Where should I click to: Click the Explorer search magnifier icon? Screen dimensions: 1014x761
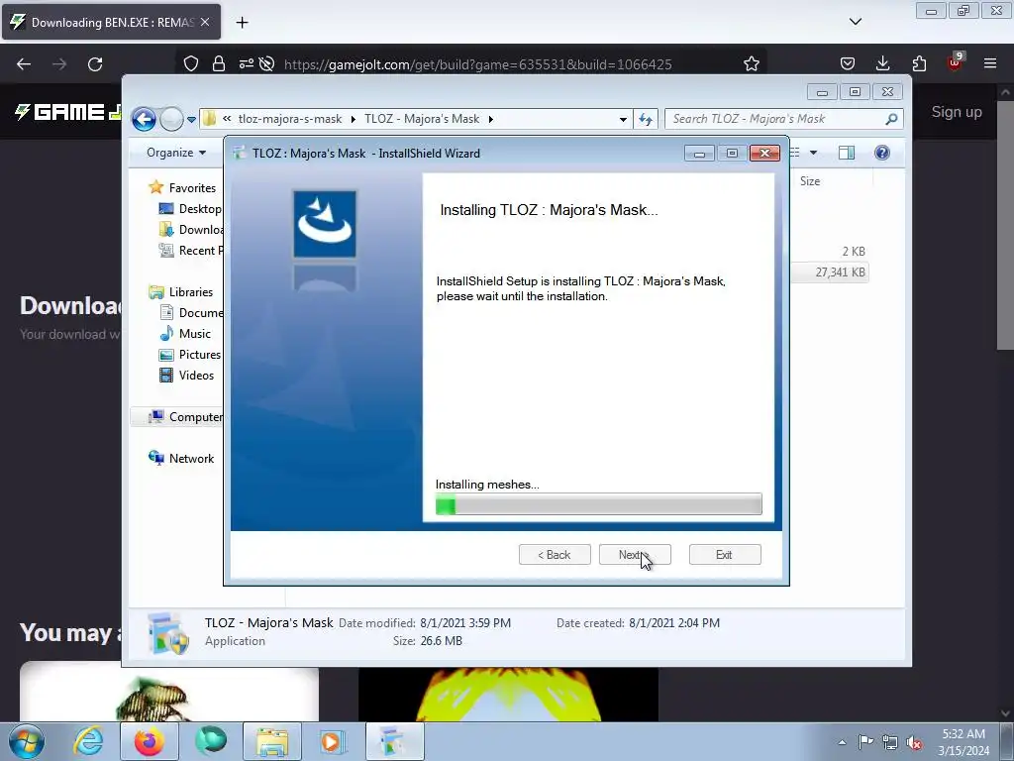892,119
